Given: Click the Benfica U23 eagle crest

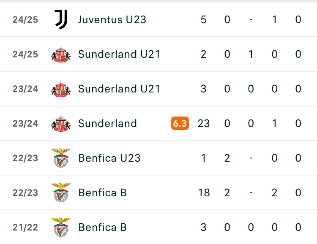Looking at the screenshot, I should [61, 158].
